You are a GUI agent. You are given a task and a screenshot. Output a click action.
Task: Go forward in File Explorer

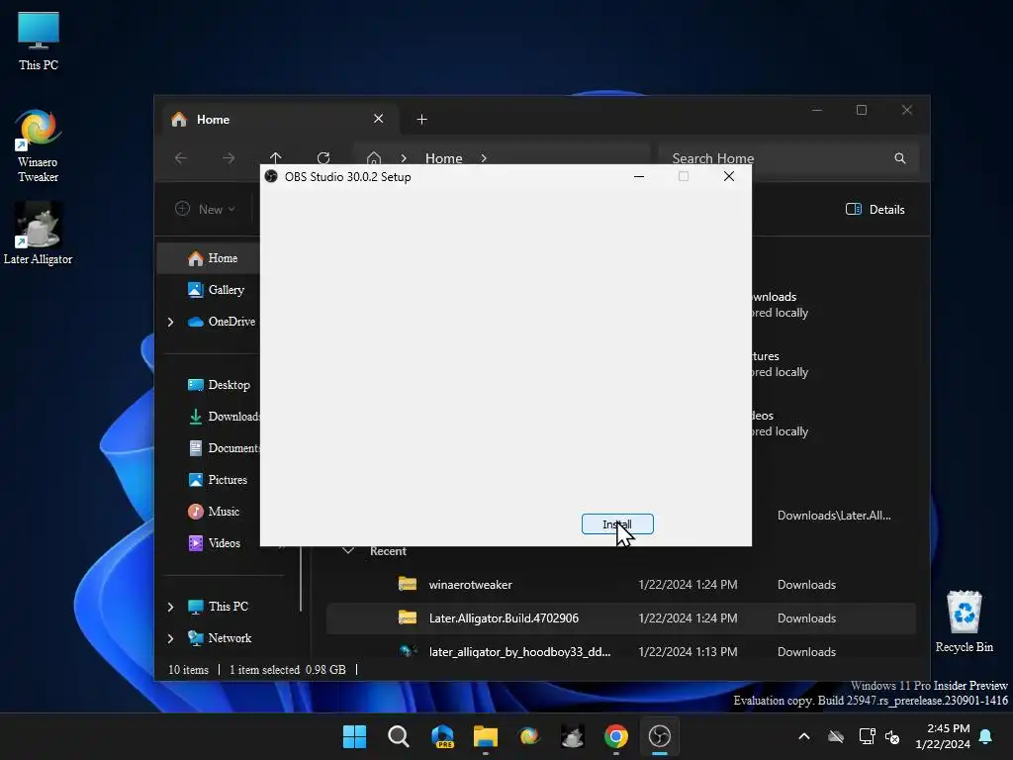229,157
